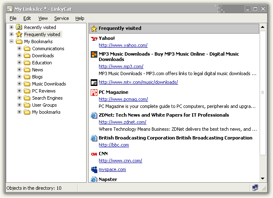
Task: Click the scrollbar up arrow
Action: (263, 27)
